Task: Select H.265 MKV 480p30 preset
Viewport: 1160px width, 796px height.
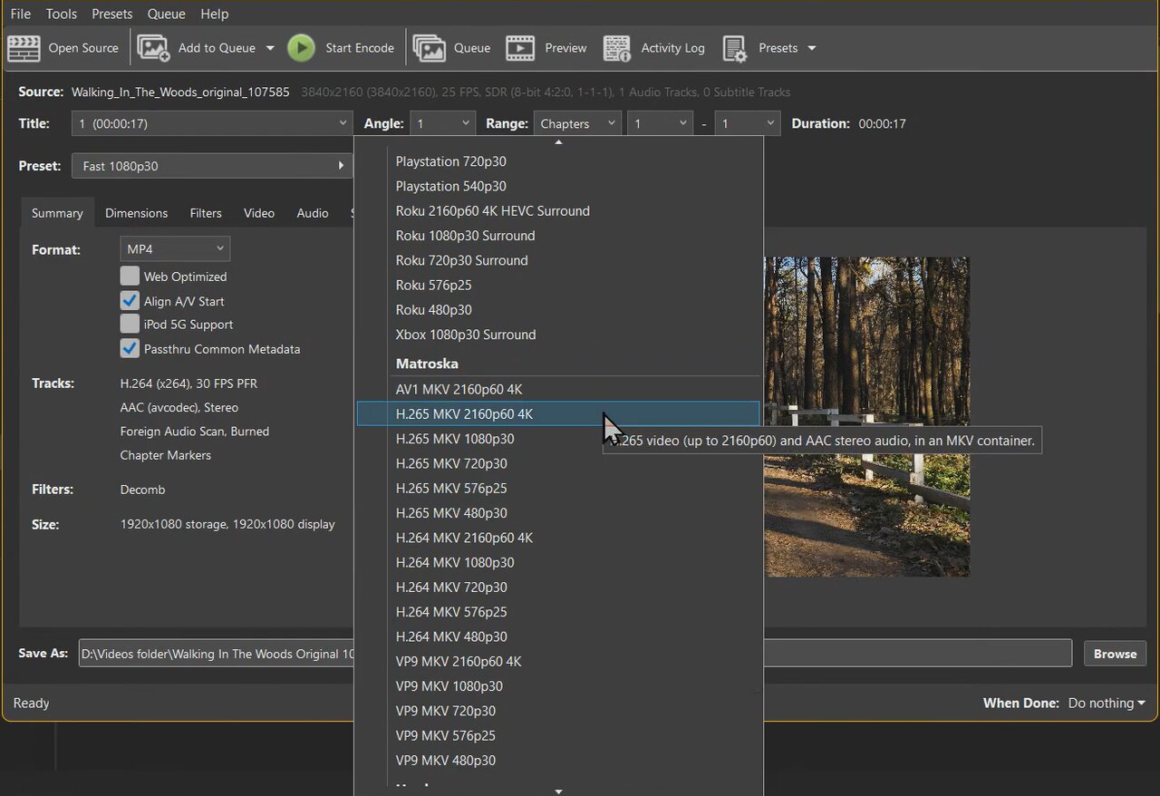Action: pos(558,513)
